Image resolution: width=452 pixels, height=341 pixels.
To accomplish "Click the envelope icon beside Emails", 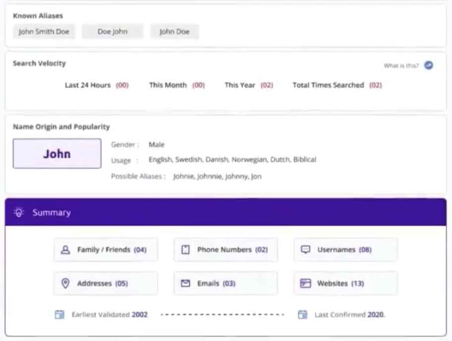I will pyautogui.click(x=186, y=284).
